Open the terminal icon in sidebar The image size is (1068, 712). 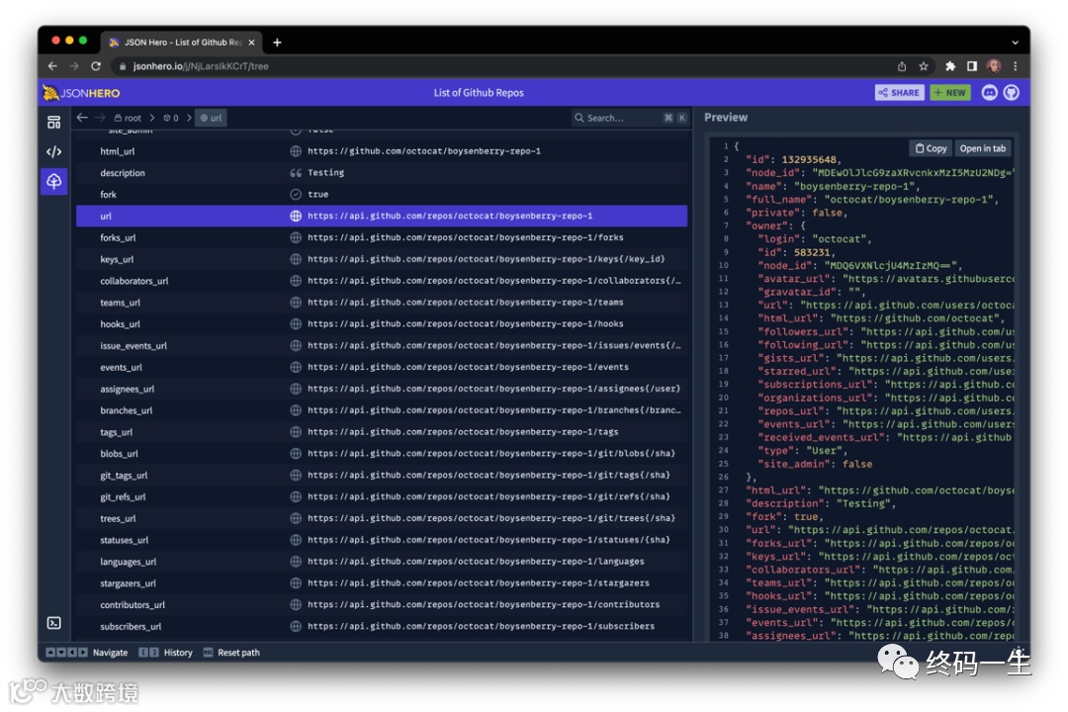(53, 623)
